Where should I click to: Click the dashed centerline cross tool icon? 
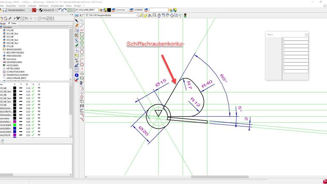77,51
